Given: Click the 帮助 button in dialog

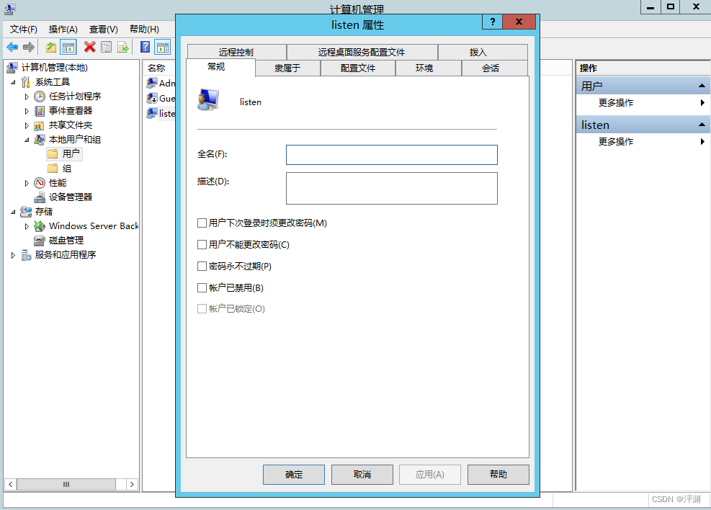Looking at the screenshot, I should [498, 475].
